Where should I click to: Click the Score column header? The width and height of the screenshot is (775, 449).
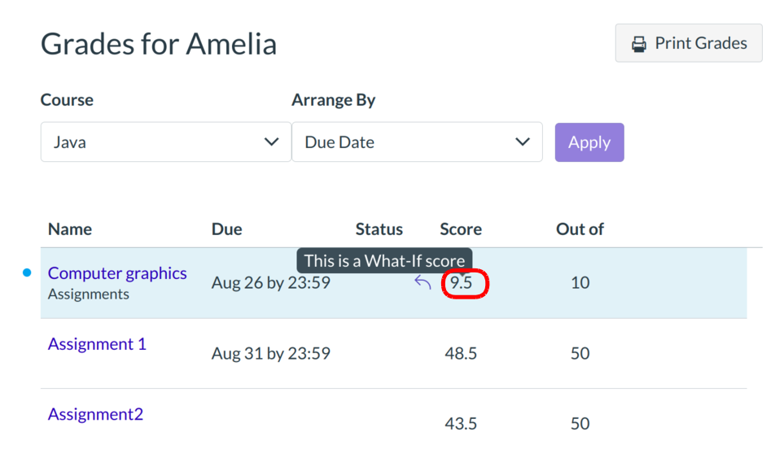tap(461, 229)
